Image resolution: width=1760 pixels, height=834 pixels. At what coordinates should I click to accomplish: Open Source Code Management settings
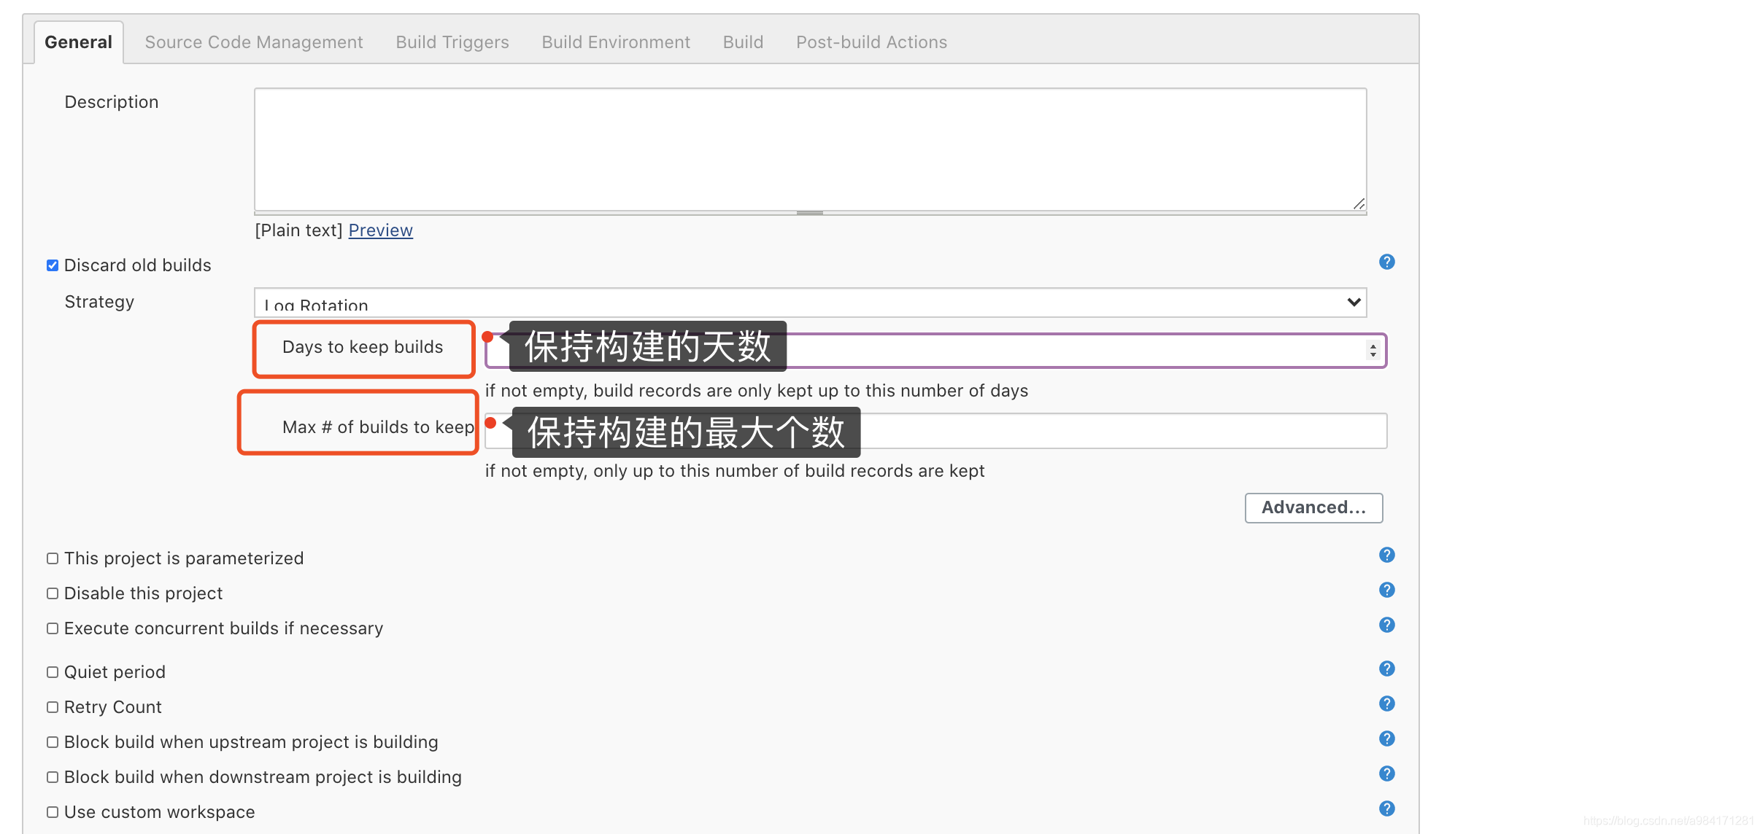pyautogui.click(x=254, y=42)
